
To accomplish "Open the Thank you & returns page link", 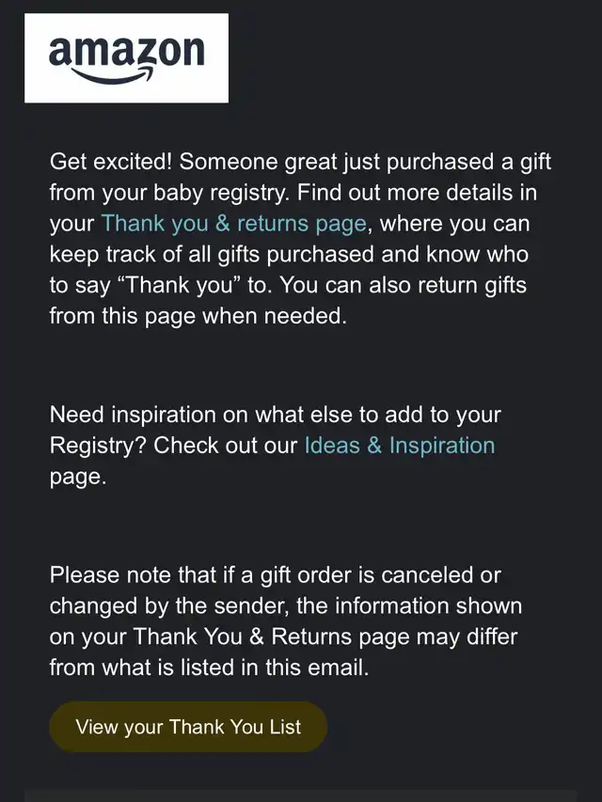I will (234, 224).
